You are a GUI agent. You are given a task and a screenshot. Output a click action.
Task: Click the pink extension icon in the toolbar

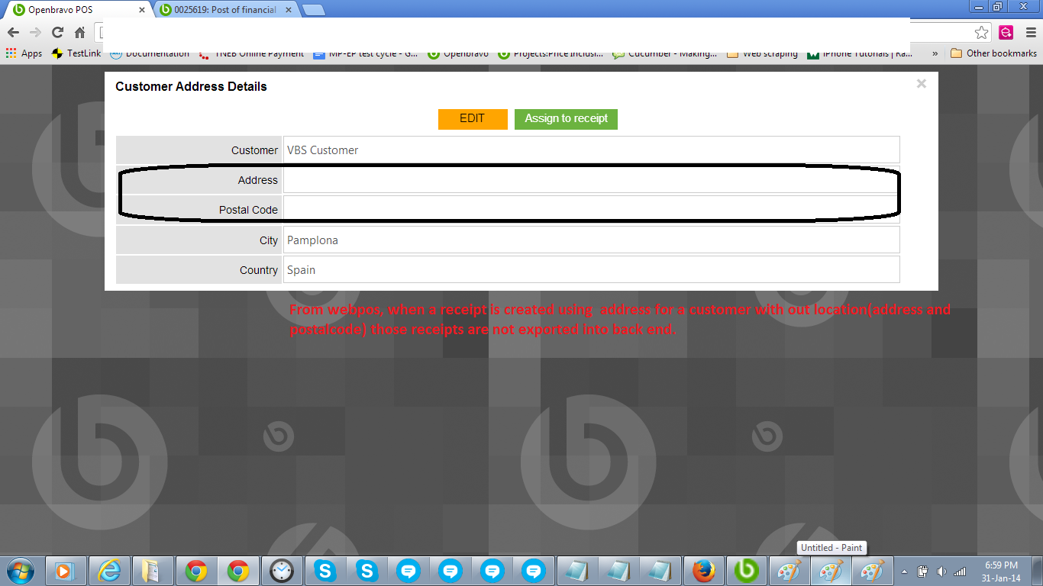click(1006, 32)
